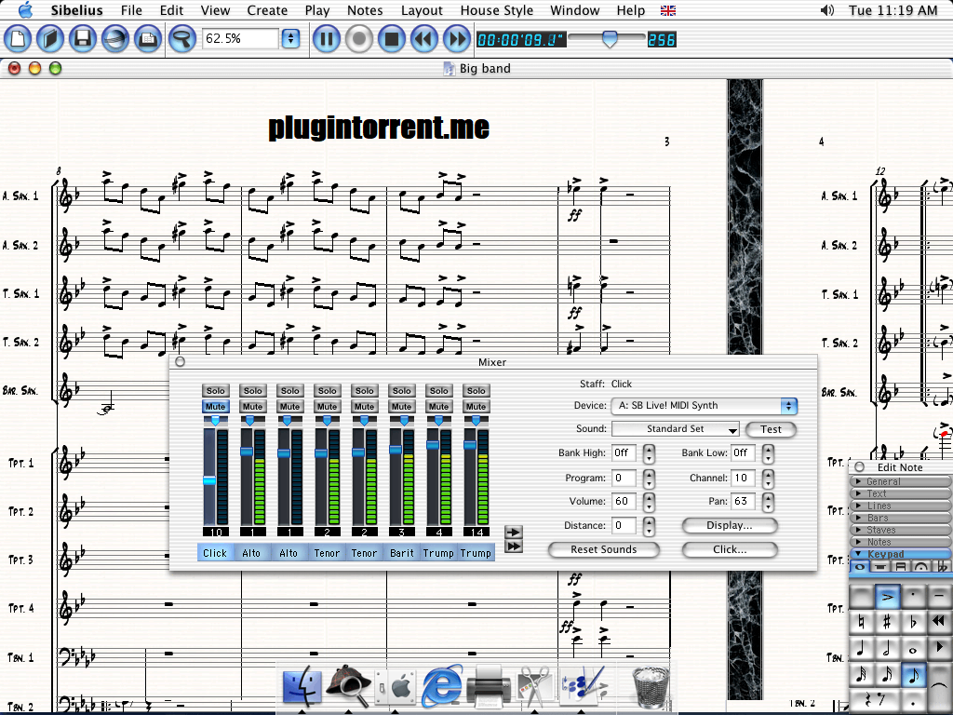This screenshot has width=953, height=715.
Task: Click the Click... button in Mixer
Action: pos(730,549)
